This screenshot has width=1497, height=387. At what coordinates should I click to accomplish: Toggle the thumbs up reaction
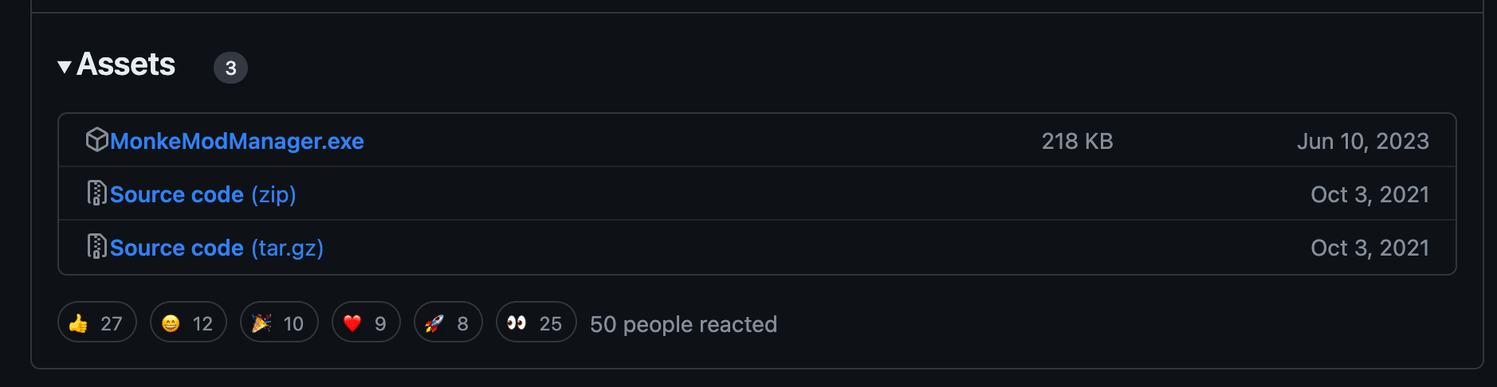(96, 322)
